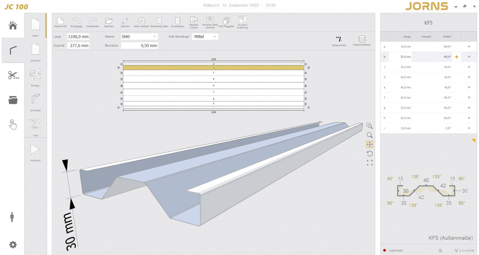This screenshot has width=479, height=255.
Task: Toggle fullscreen view of 3D preview
Action: (x=370, y=163)
